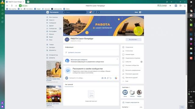
Task: Open notification center on taskbar
Action: tap(191, 106)
